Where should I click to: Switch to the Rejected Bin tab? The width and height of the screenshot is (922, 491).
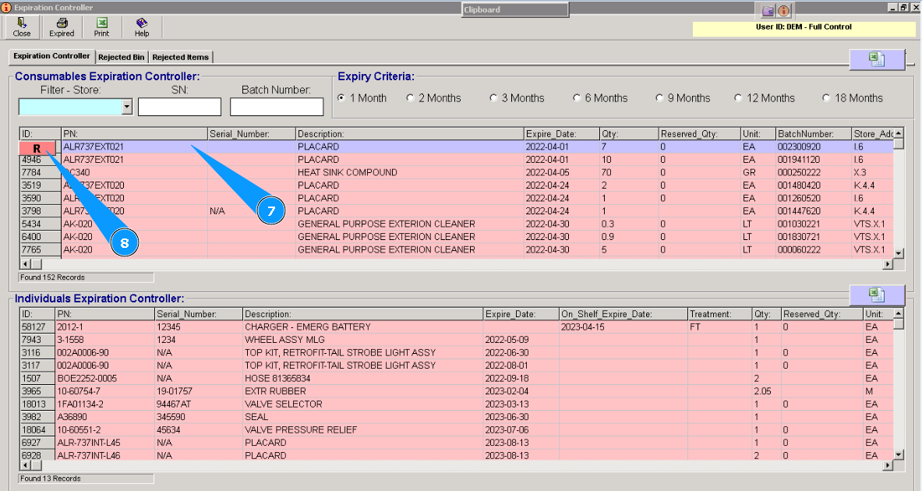[x=121, y=57]
